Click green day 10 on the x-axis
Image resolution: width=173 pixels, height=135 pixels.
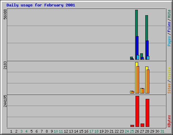[56, 131]
